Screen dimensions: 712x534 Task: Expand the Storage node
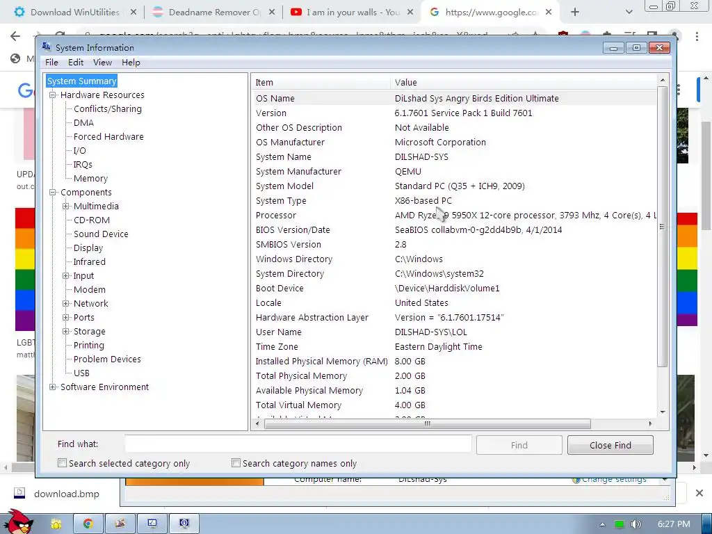pyautogui.click(x=66, y=332)
